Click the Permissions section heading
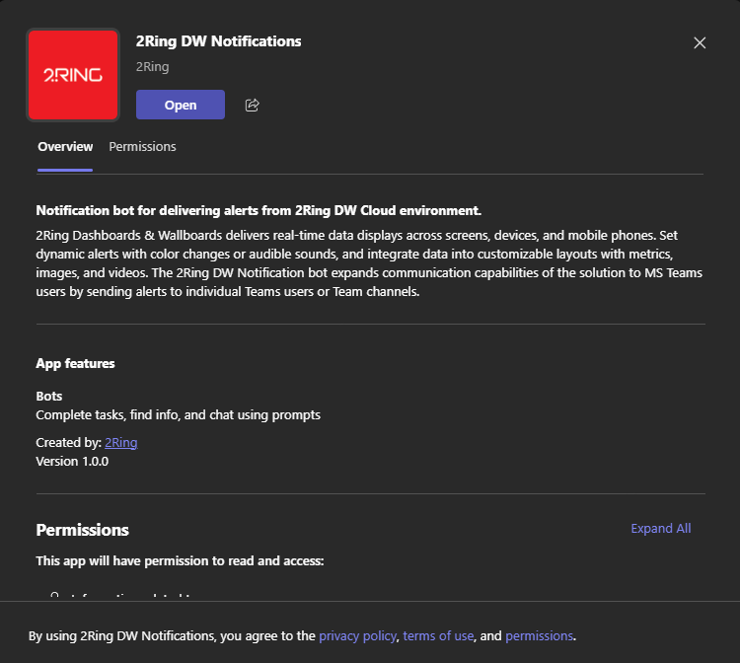Image resolution: width=740 pixels, height=663 pixels. point(82,530)
